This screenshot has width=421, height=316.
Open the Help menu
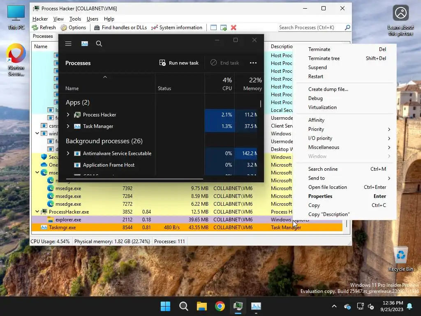click(x=109, y=19)
